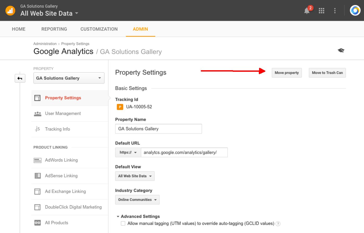Click the Move property button
The image size is (364, 233).
click(x=286, y=73)
